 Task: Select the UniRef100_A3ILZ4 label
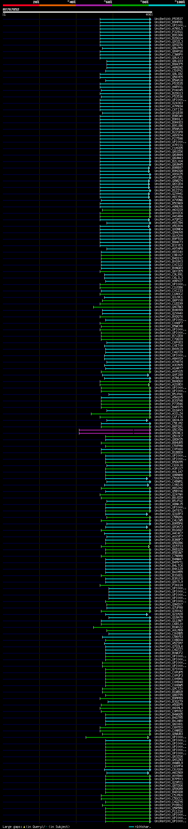pyautogui.click(x=169, y=414)
